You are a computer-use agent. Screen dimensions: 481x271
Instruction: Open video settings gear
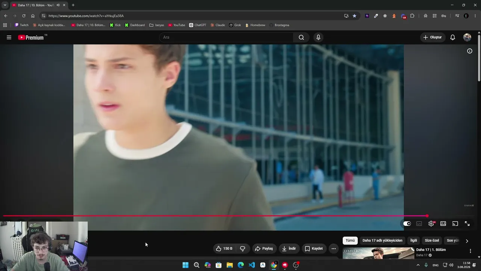pyautogui.click(x=431, y=224)
